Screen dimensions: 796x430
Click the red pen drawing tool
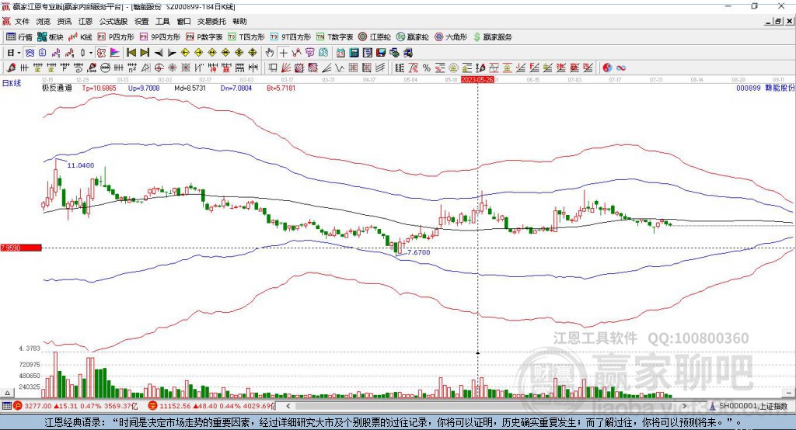[11, 68]
